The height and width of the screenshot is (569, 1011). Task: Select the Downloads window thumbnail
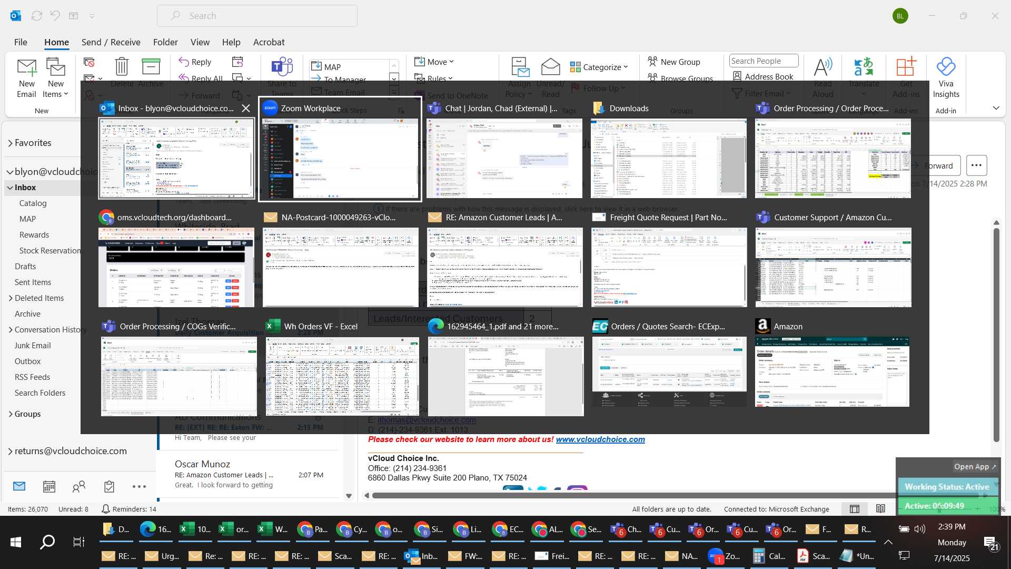coord(669,159)
